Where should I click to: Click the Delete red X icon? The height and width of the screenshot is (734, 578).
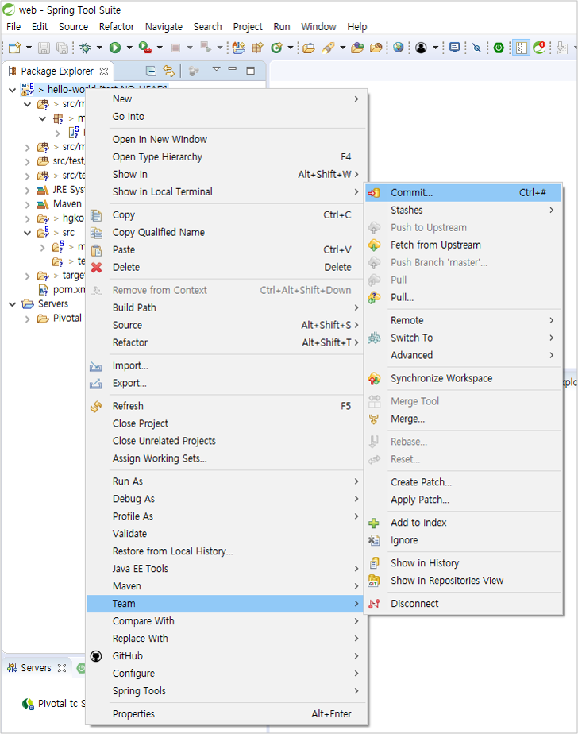click(x=96, y=267)
